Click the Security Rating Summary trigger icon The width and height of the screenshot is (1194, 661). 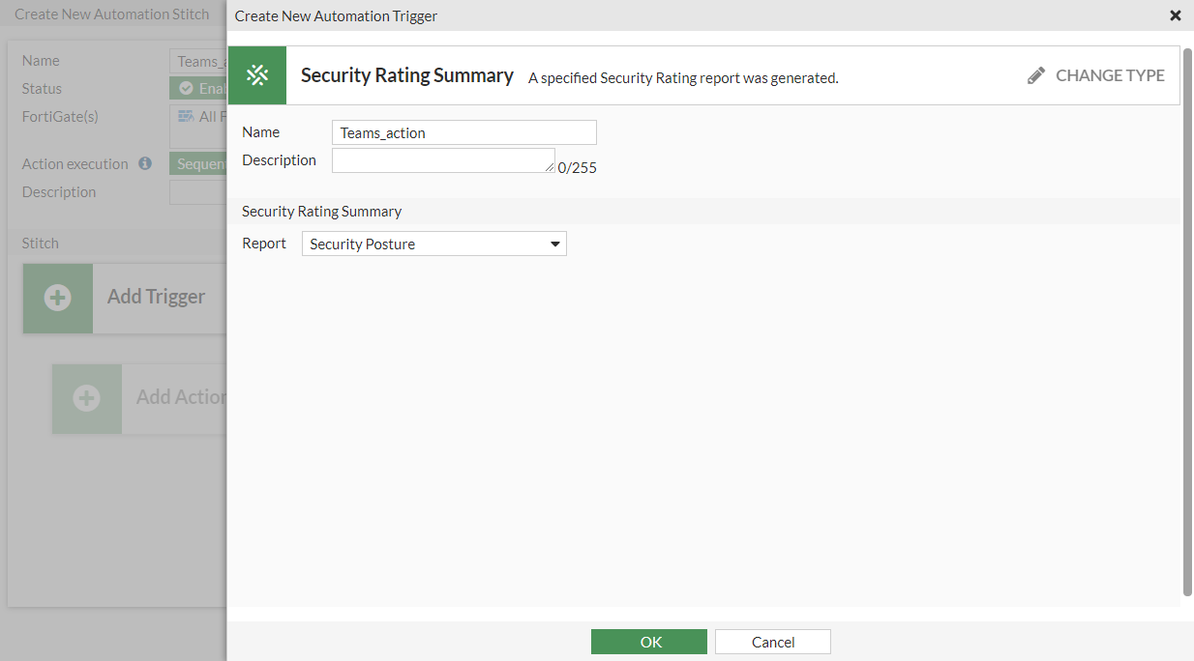click(256, 75)
